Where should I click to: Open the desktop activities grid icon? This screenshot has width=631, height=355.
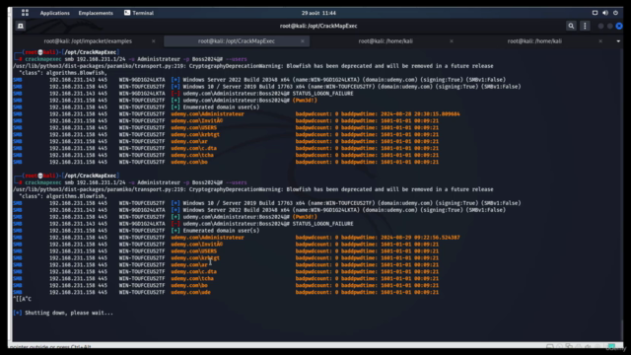(25, 13)
